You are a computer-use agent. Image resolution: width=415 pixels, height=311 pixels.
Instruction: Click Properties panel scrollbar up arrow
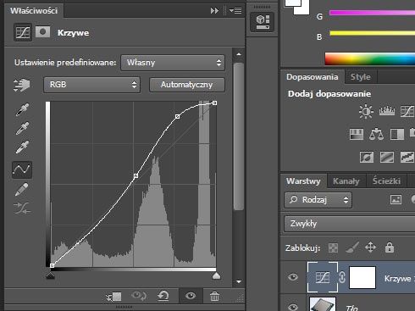[239, 54]
